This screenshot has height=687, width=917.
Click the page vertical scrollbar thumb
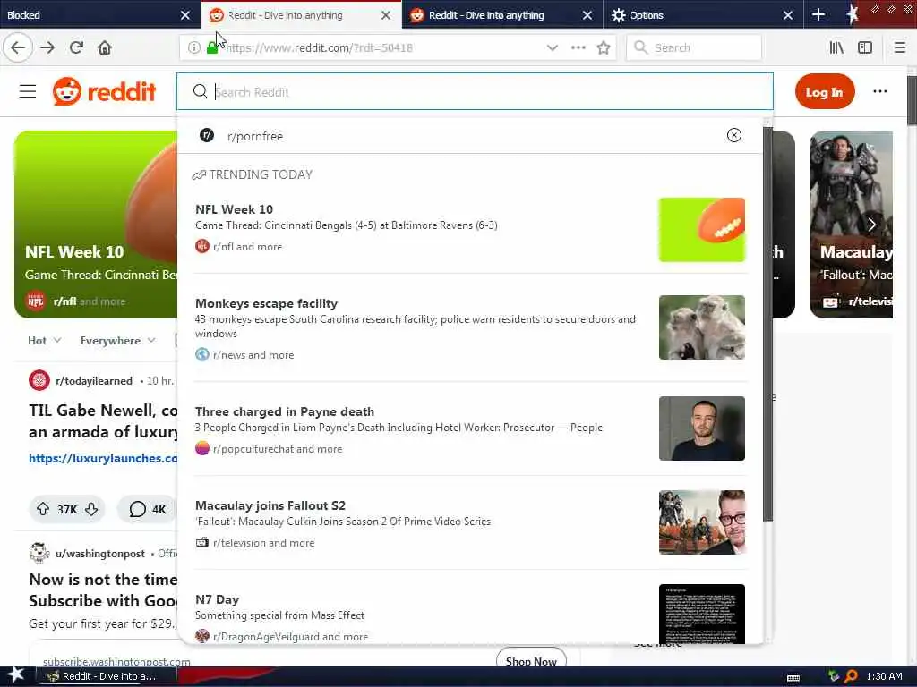tap(912, 100)
